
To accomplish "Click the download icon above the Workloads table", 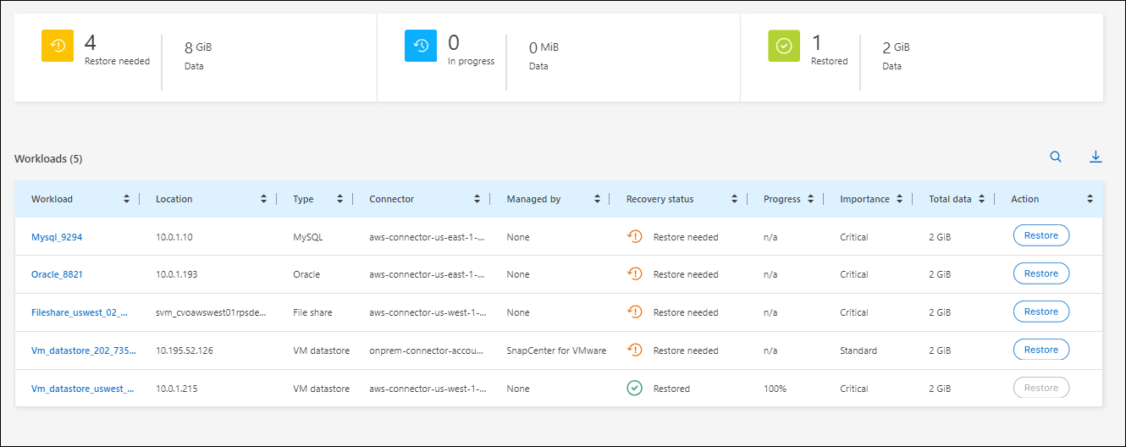I will click(1095, 157).
